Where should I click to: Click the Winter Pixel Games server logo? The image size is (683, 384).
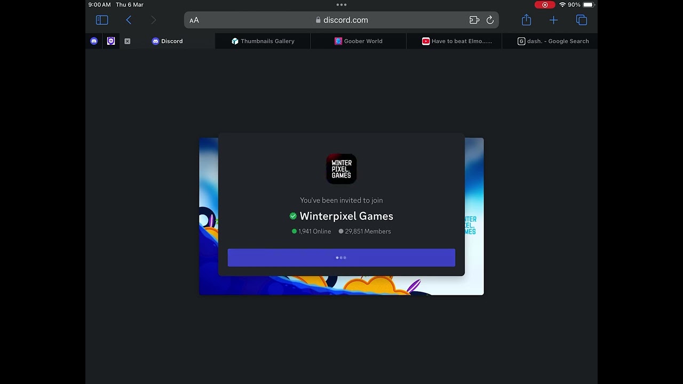[x=341, y=169]
